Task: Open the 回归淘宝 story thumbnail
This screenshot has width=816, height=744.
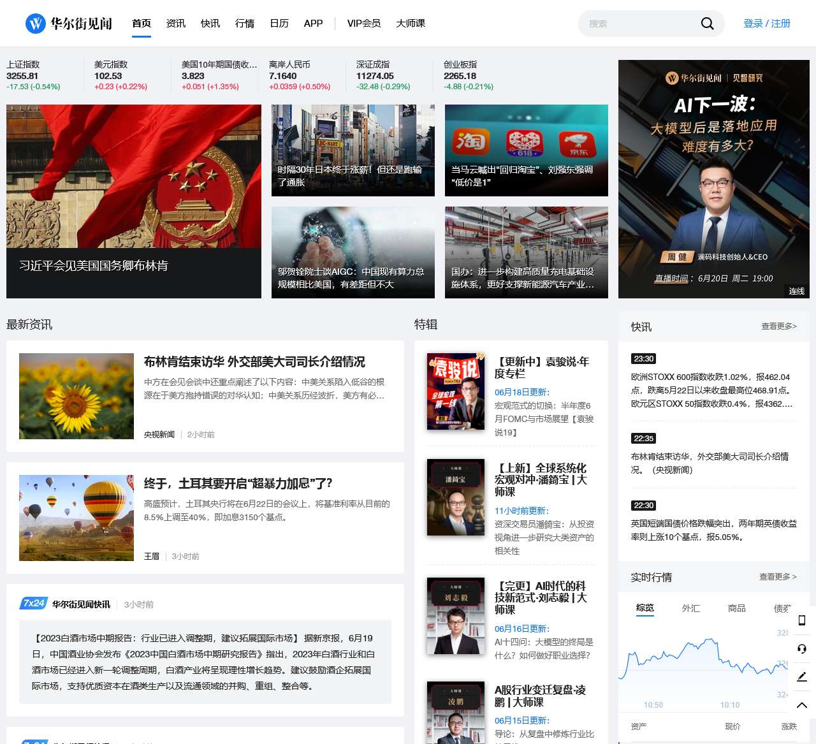Action: (527, 150)
